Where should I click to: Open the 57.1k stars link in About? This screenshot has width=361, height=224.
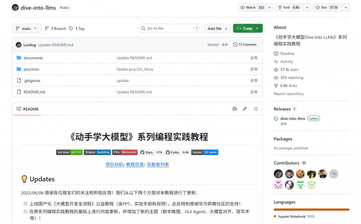(x=286, y=70)
